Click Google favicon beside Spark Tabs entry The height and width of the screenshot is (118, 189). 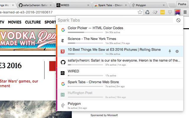click(x=63, y=84)
